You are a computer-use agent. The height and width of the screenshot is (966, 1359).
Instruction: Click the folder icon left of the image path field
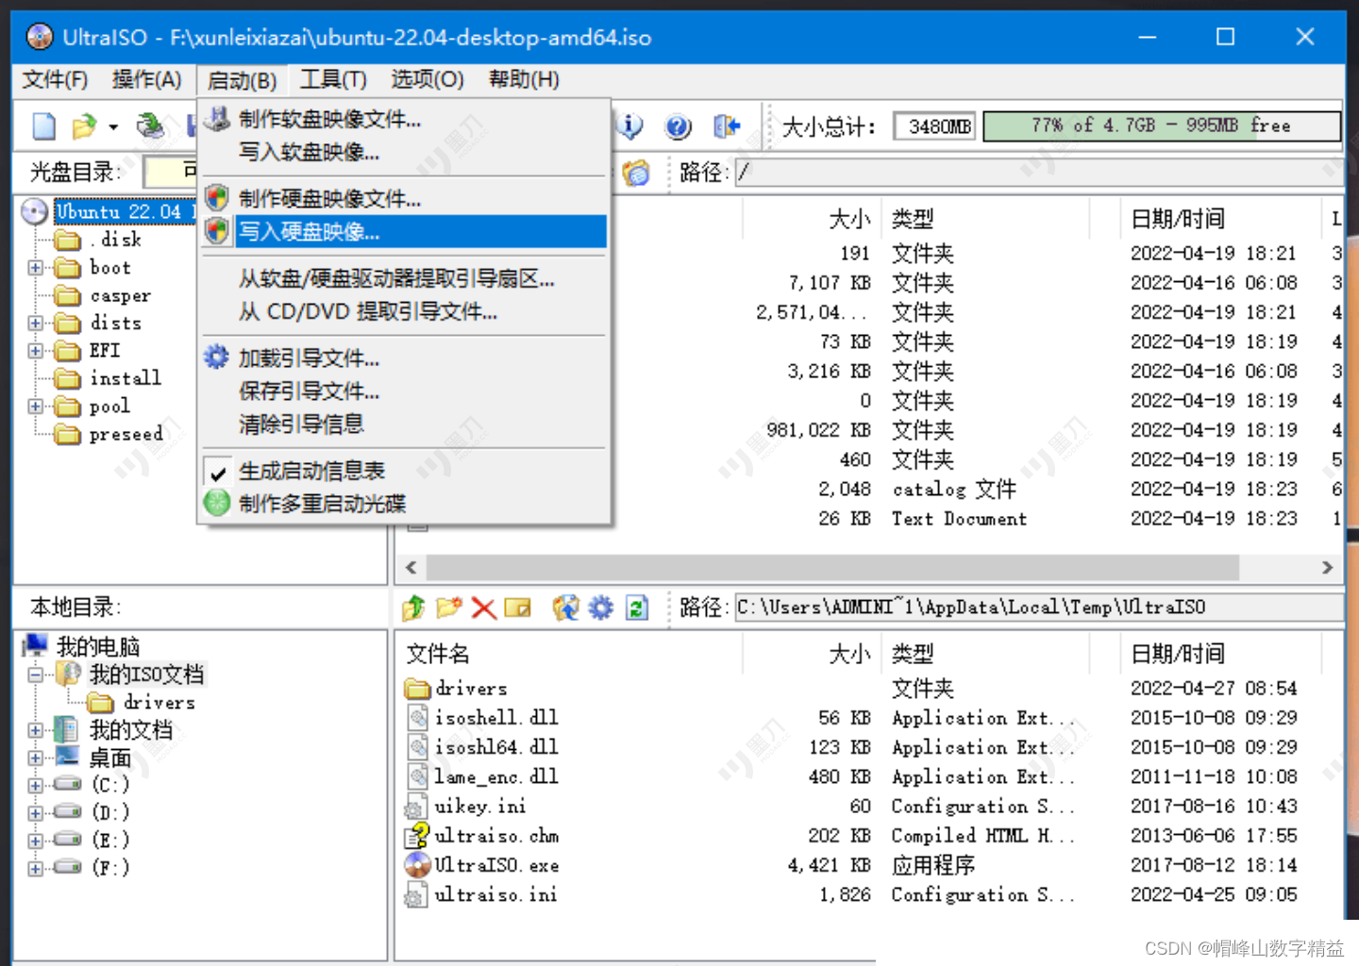pos(637,173)
